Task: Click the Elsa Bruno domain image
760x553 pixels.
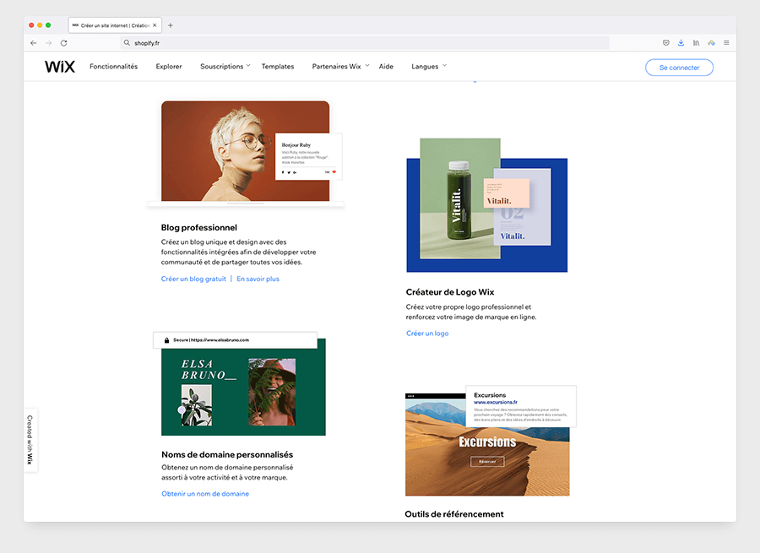Action: click(x=243, y=387)
